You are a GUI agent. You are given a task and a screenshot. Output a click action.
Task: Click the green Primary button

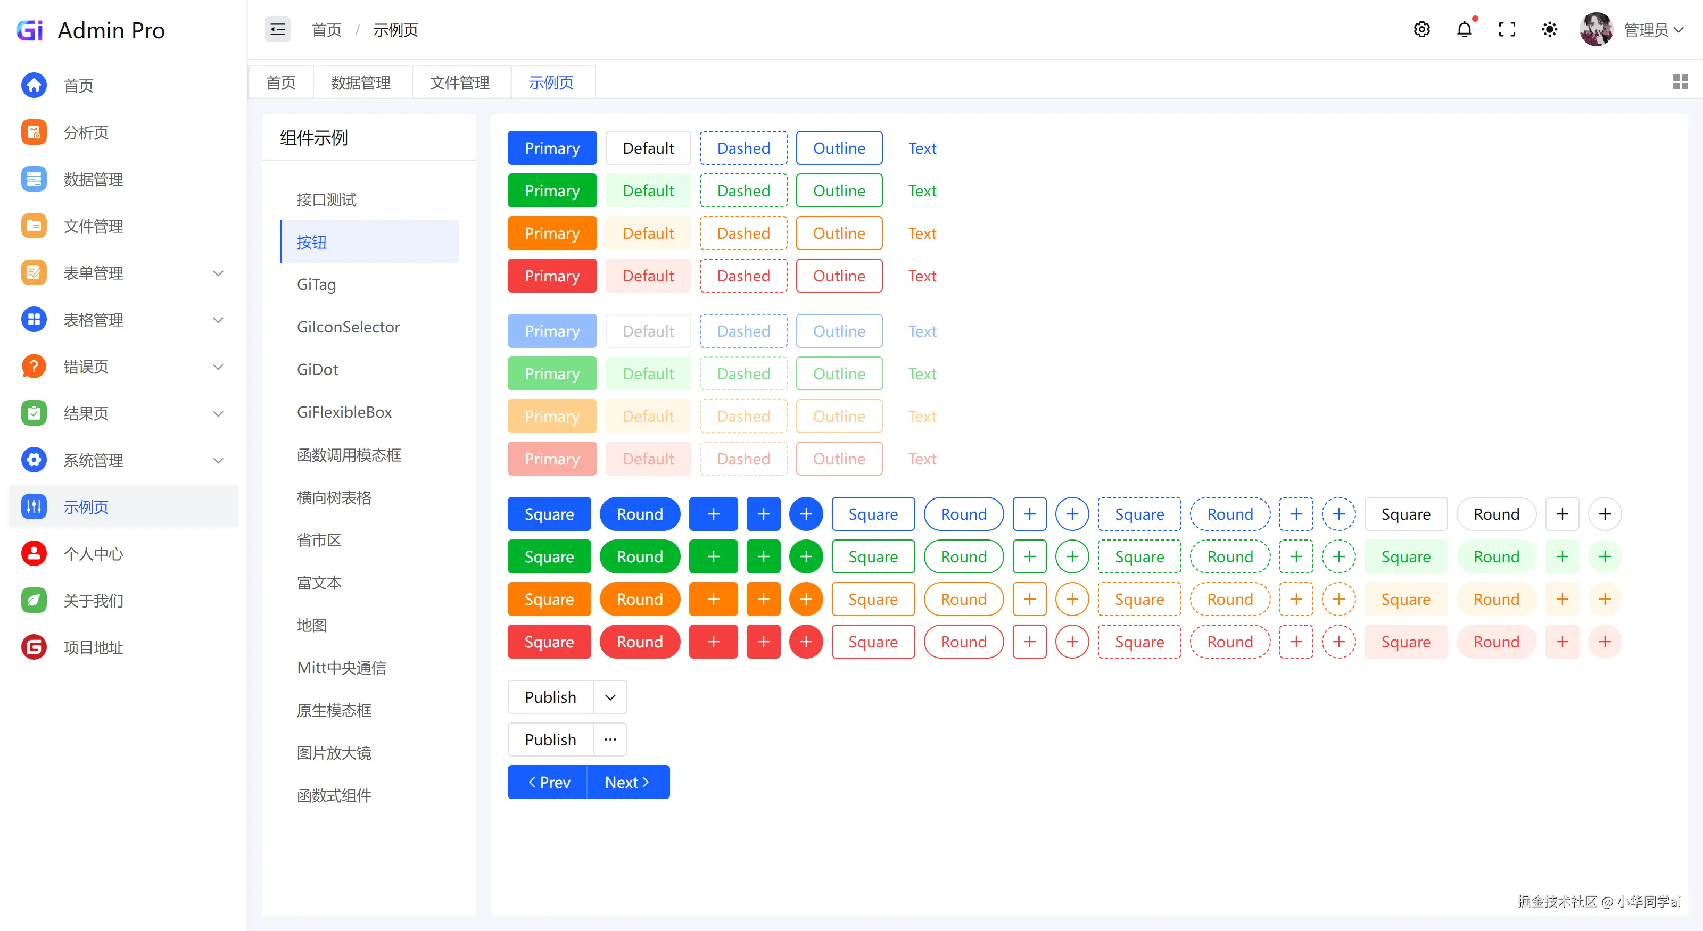pos(552,191)
